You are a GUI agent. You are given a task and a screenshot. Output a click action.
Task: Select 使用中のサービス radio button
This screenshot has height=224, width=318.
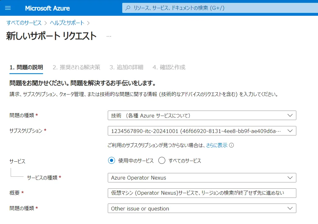[112, 161]
